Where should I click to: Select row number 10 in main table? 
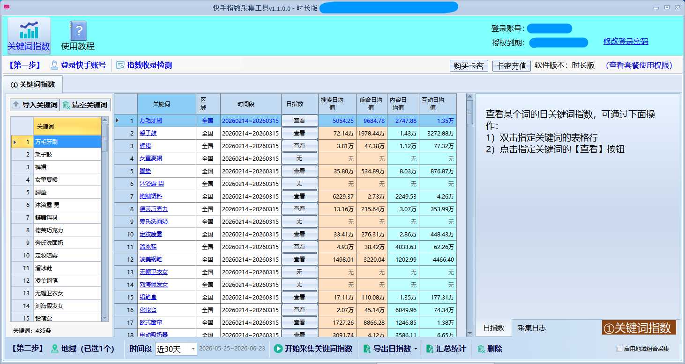(126, 234)
